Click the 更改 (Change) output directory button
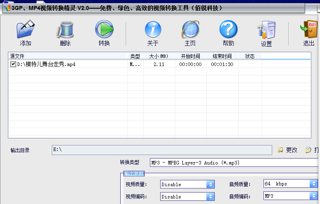 (292, 150)
